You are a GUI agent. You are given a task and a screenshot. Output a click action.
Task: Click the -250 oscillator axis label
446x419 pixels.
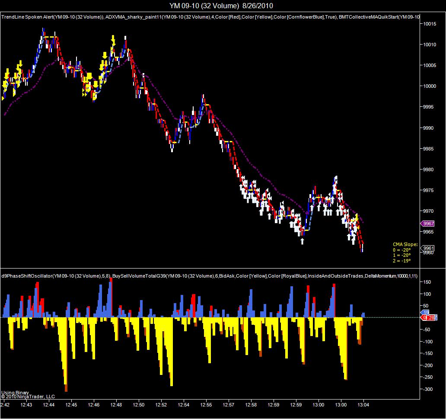pyautogui.click(x=427, y=377)
